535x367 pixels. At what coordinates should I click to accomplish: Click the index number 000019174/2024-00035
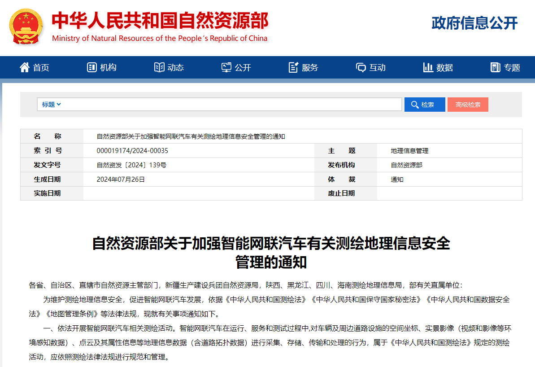[x=132, y=151]
